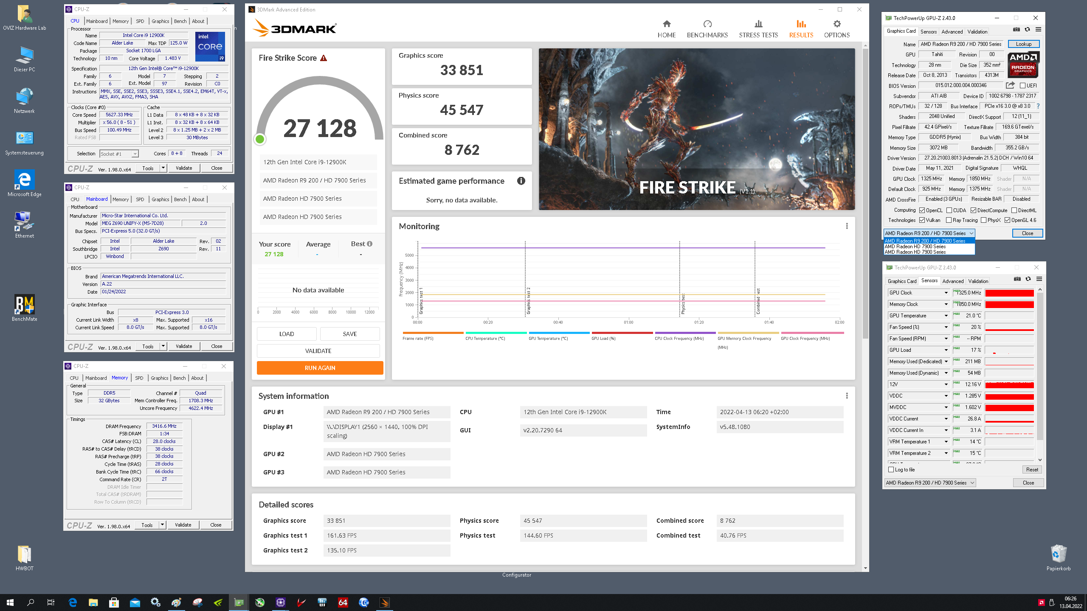Open the Monitoring panel three-dot menu
1087x611 pixels.
click(847, 226)
